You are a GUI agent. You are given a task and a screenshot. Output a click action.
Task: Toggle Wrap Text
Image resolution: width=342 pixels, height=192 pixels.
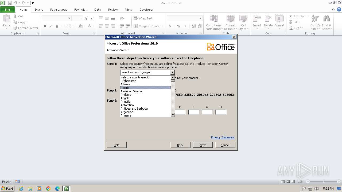click(143, 18)
